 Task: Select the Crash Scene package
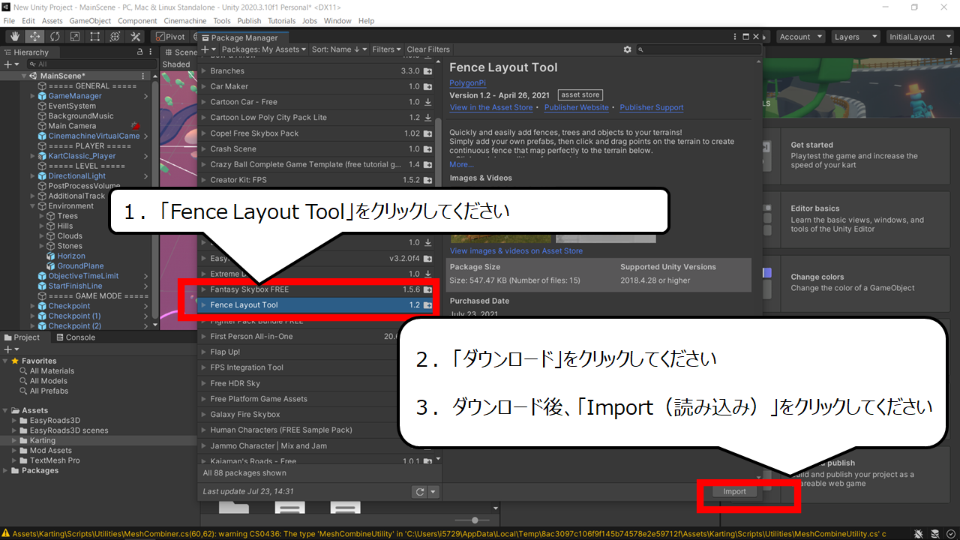tap(316, 149)
